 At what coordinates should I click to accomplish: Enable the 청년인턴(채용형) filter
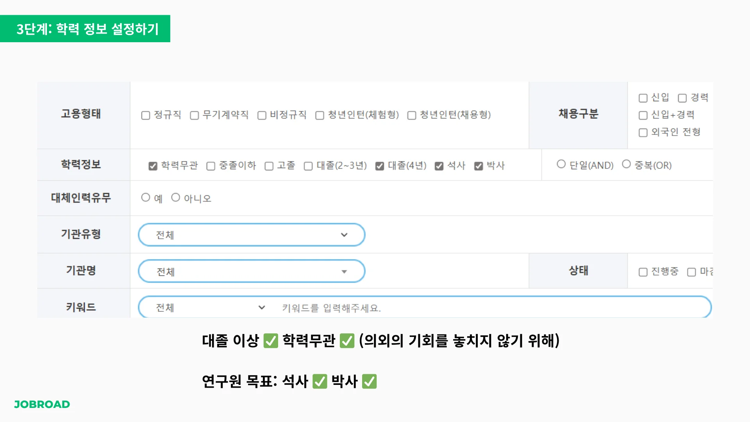[x=411, y=115]
